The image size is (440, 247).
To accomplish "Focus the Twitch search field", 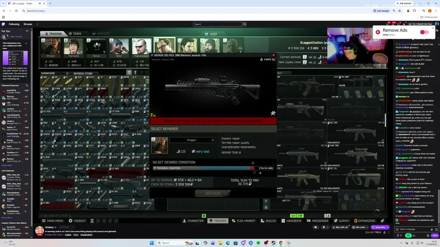I will click(x=217, y=24).
